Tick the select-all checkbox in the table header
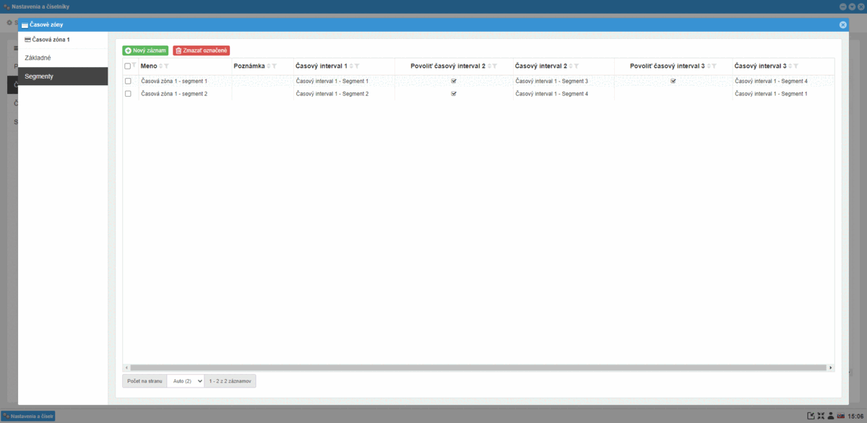Screen dimensions: 867x423 point(128,66)
